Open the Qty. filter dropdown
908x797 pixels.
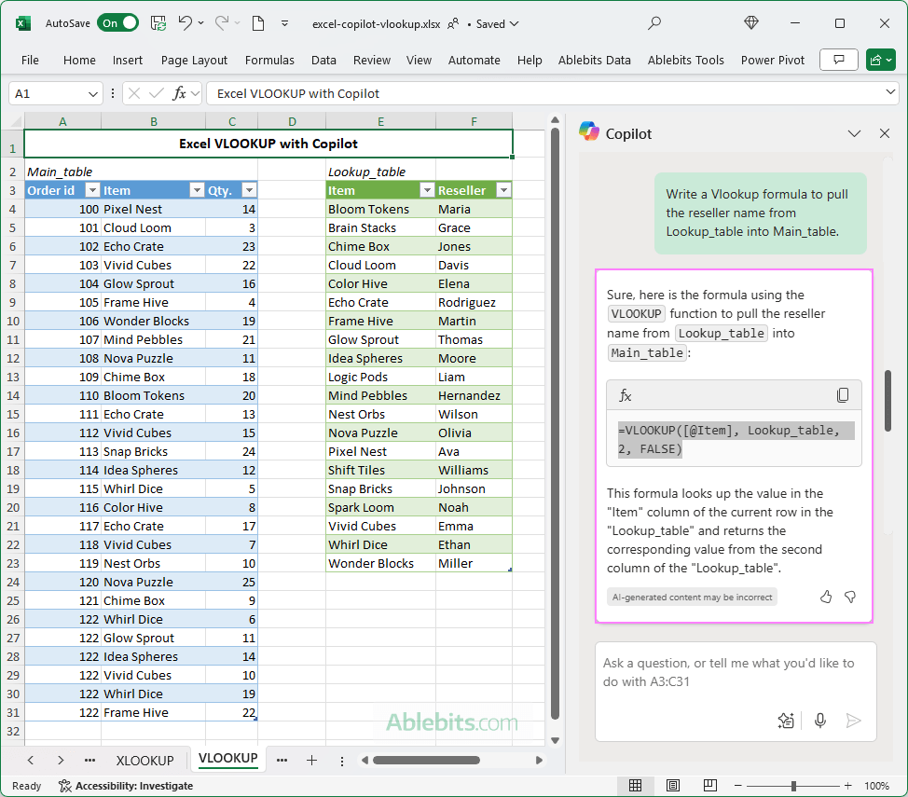click(x=249, y=190)
